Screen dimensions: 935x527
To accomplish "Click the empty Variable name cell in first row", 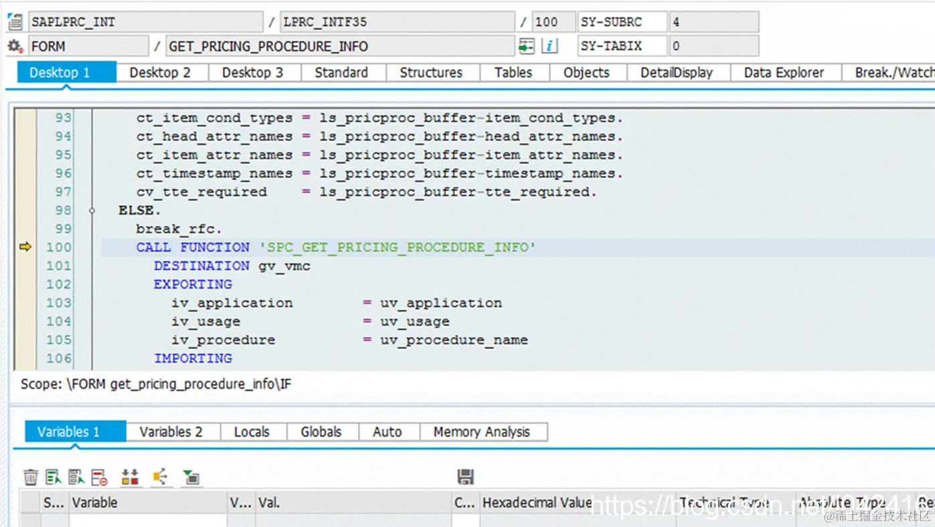I will pyautogui.click(x=148, y=520).
